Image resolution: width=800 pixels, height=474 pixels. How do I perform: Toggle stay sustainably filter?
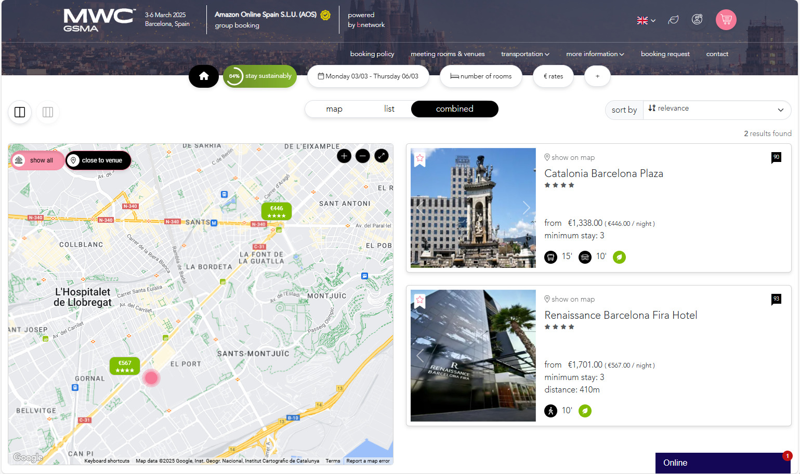pos(260,76)
